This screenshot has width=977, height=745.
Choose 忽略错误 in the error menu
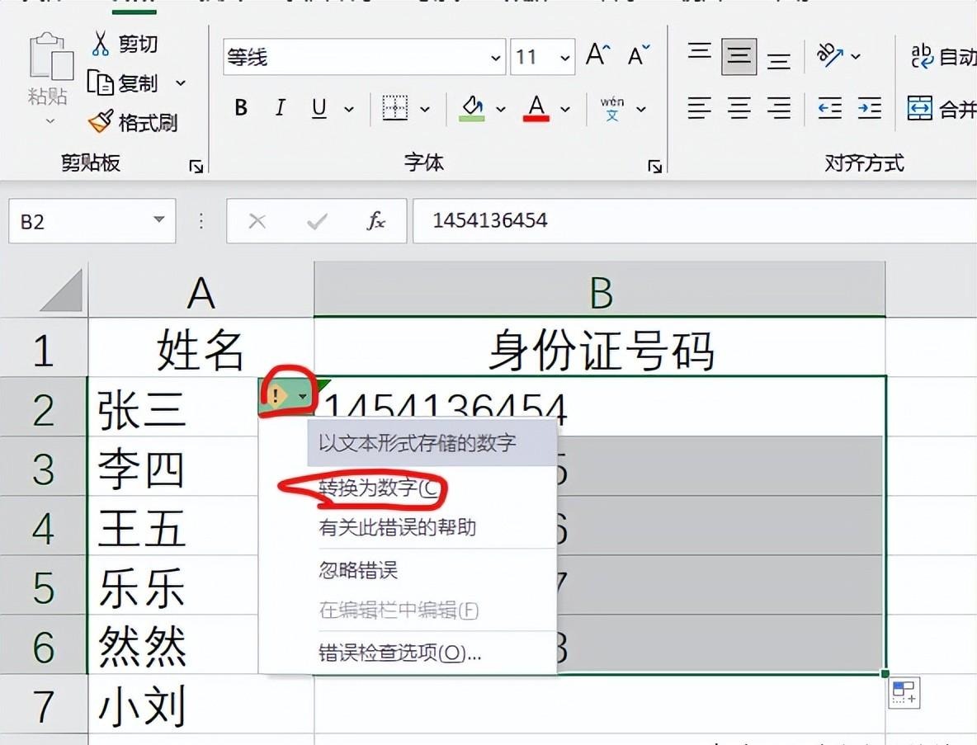click(x=408, y=571)
